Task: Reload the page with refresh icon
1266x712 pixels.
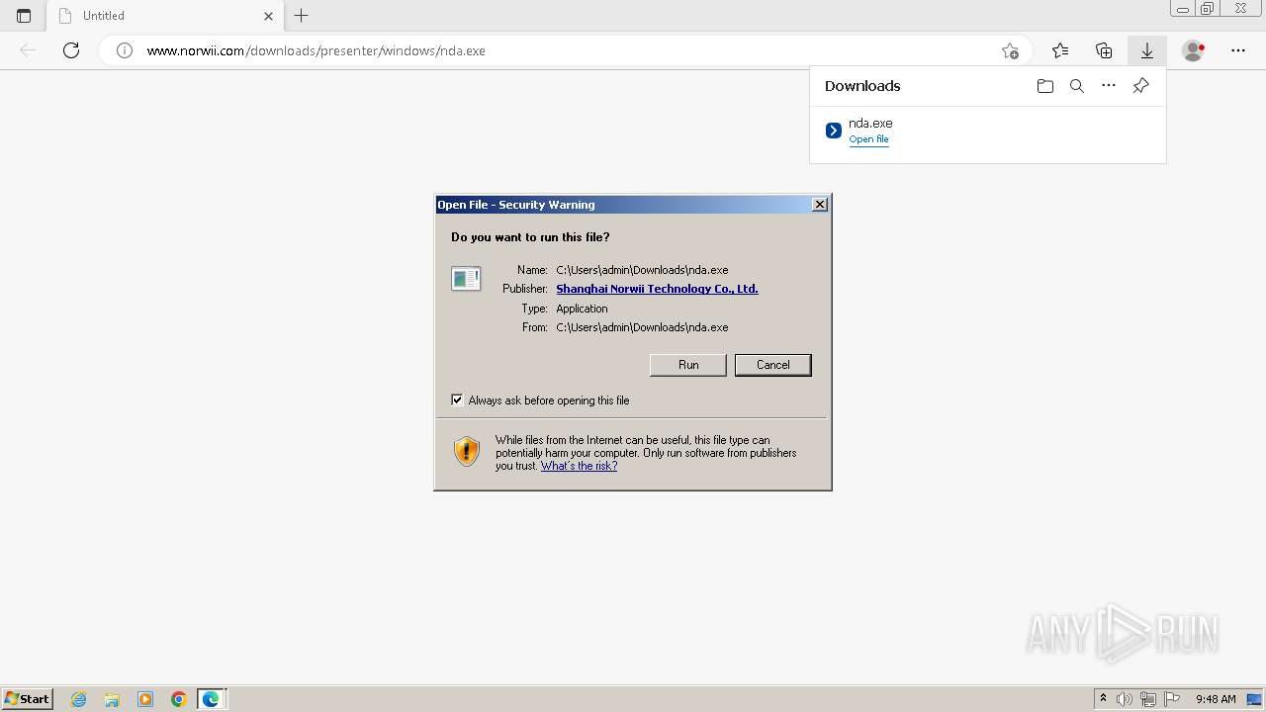Action: click(x=71, y=50)
